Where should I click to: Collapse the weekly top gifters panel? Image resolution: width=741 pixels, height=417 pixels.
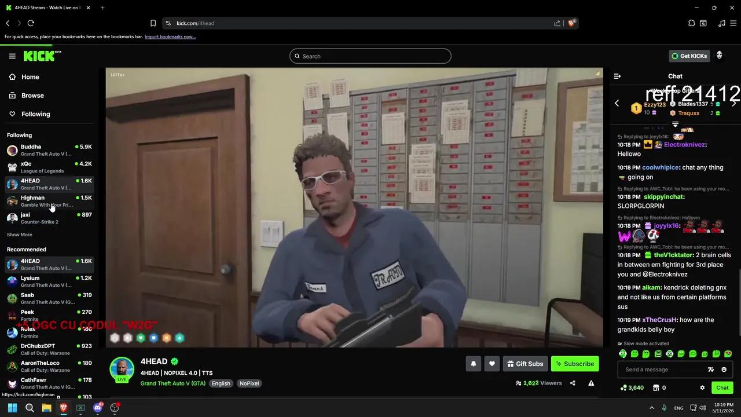675,124
